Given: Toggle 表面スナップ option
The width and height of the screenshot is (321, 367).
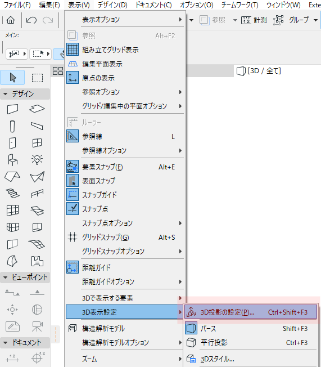Looking at the screenshot, I should click(125, 181).
